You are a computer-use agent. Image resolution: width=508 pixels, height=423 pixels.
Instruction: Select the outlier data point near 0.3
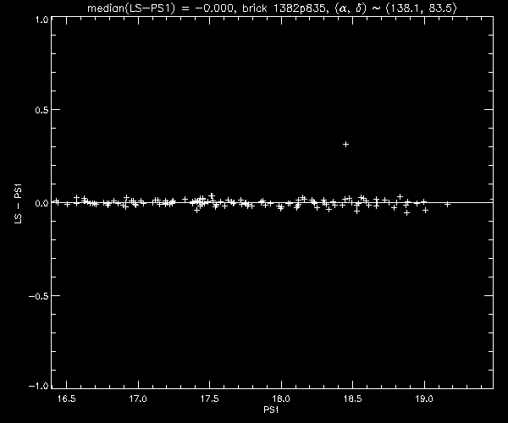[345, 144]
